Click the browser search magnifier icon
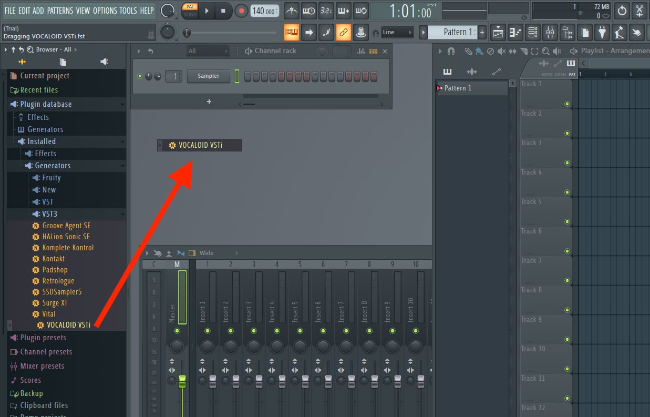The image size is (650, 417). [x=30, y=49]
